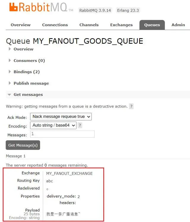Click the RabbitMQ logo icon

tap(13, 7)
